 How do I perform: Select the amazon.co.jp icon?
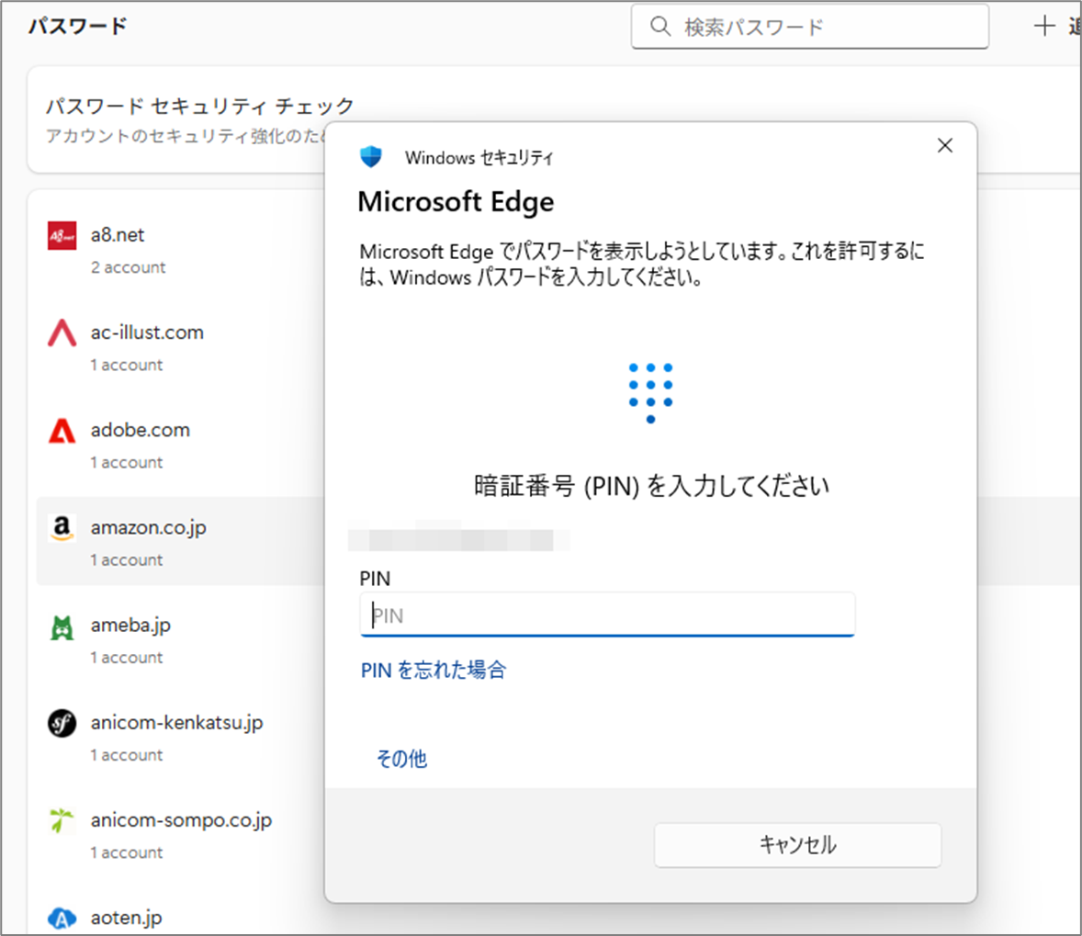(61, 527)
